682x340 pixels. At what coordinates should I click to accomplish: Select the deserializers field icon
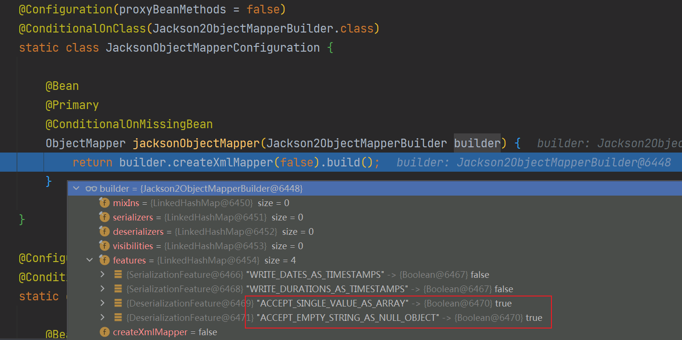104,231
